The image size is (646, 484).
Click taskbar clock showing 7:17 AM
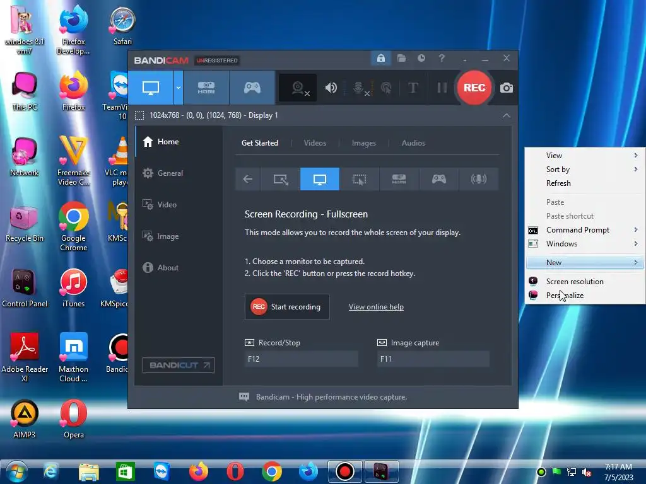(618, 472)
